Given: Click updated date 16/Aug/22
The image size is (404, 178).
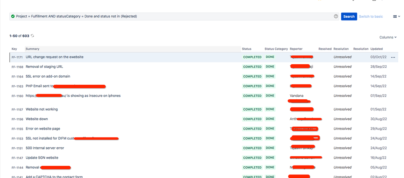Looking at the screenshot, I should coord(378,158).
